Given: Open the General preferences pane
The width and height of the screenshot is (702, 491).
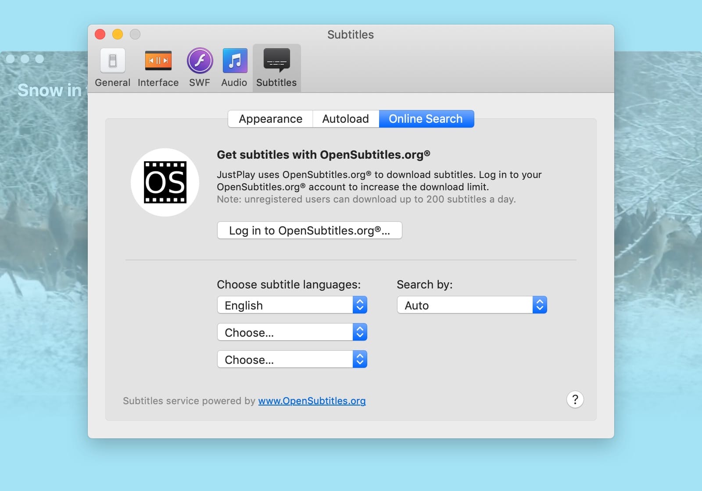Looking at the screenshot, I should pos(112,68).
